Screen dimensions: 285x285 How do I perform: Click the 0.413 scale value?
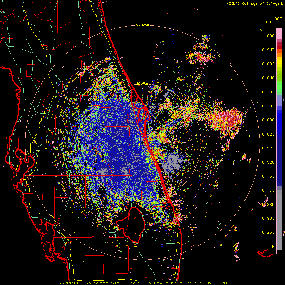(268, 190)
